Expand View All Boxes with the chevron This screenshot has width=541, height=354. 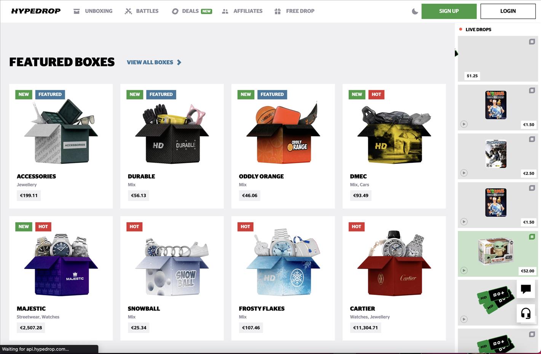tap(179, 62)
